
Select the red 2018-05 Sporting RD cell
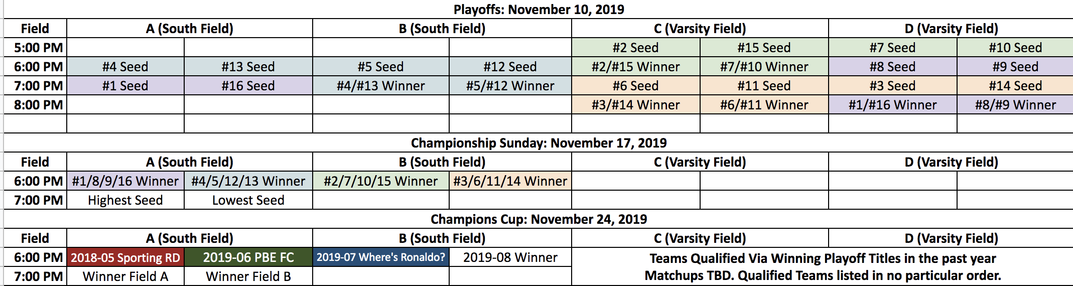[x=125, y=257]
